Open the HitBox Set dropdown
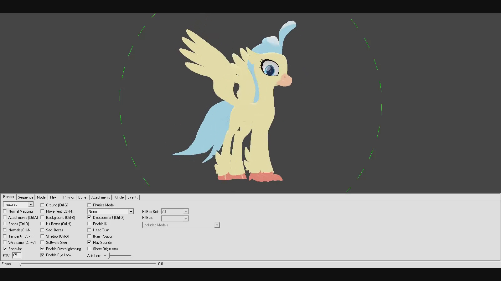501x281 pixels. tap(185, 212)
